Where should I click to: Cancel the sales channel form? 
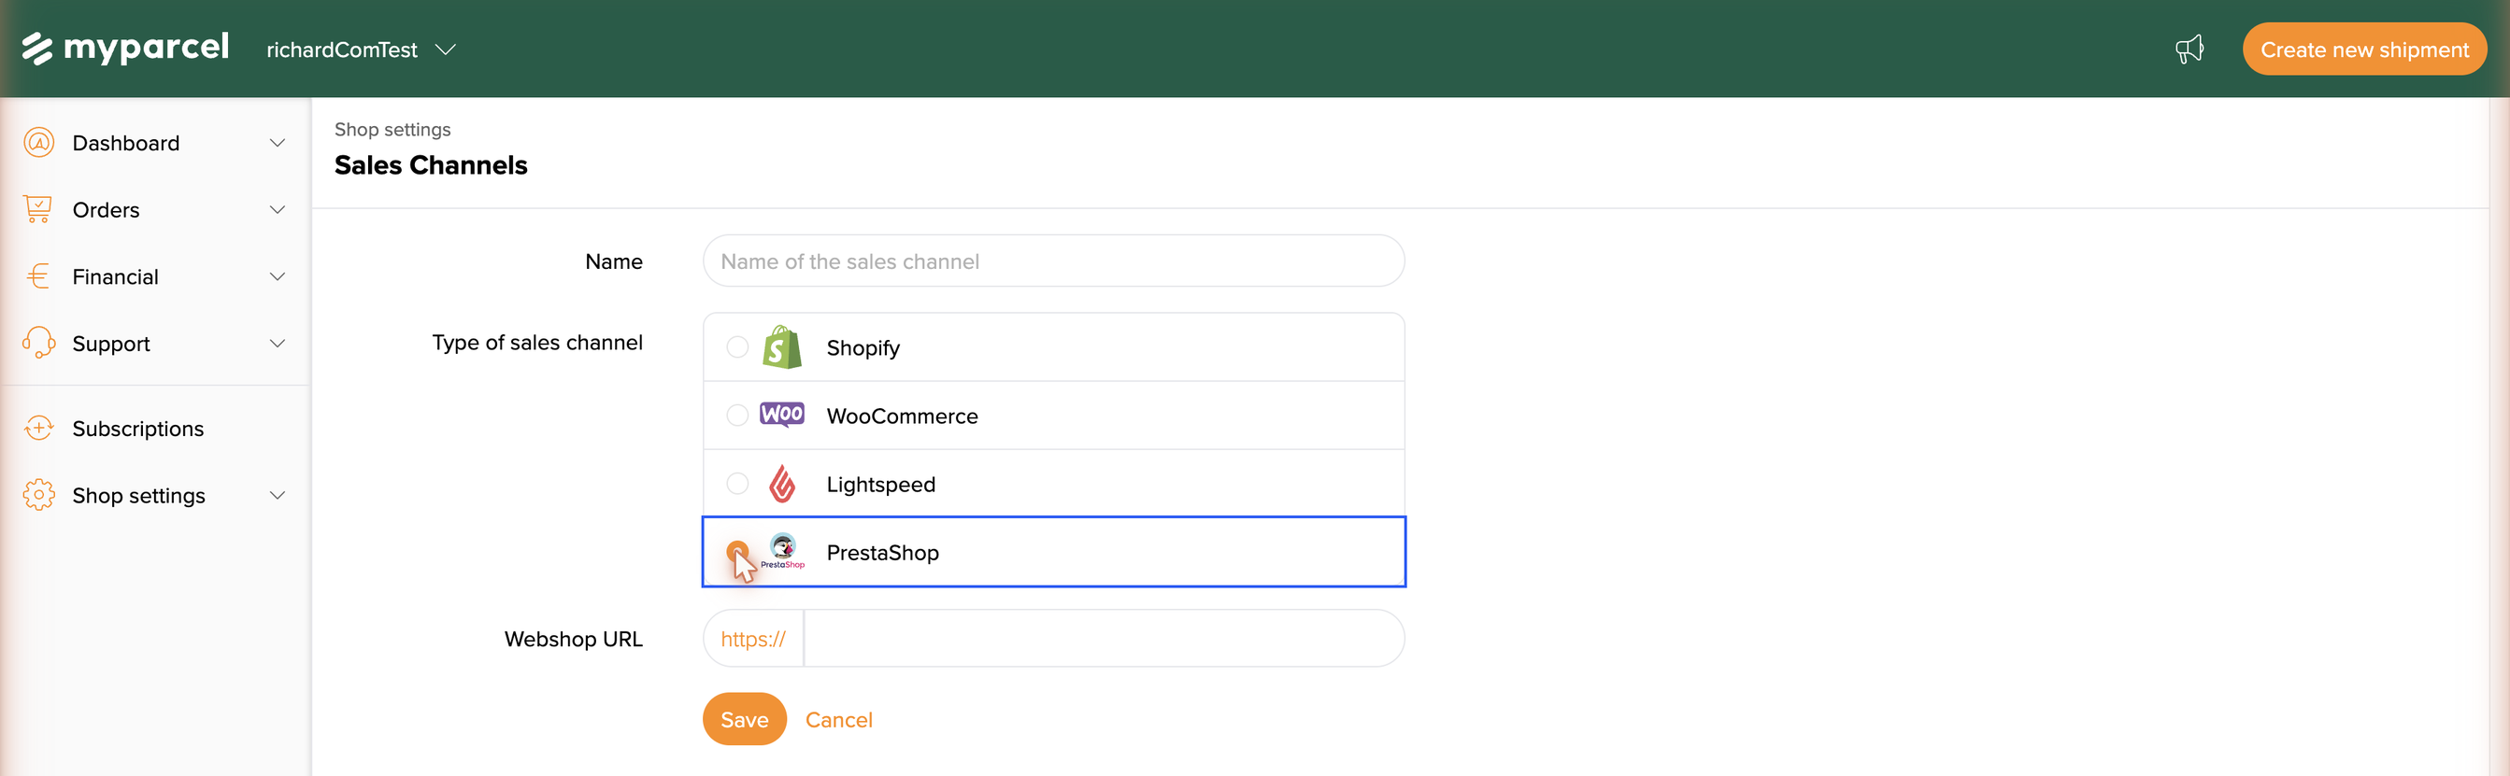pyautogui.click(x=839, y=720)
